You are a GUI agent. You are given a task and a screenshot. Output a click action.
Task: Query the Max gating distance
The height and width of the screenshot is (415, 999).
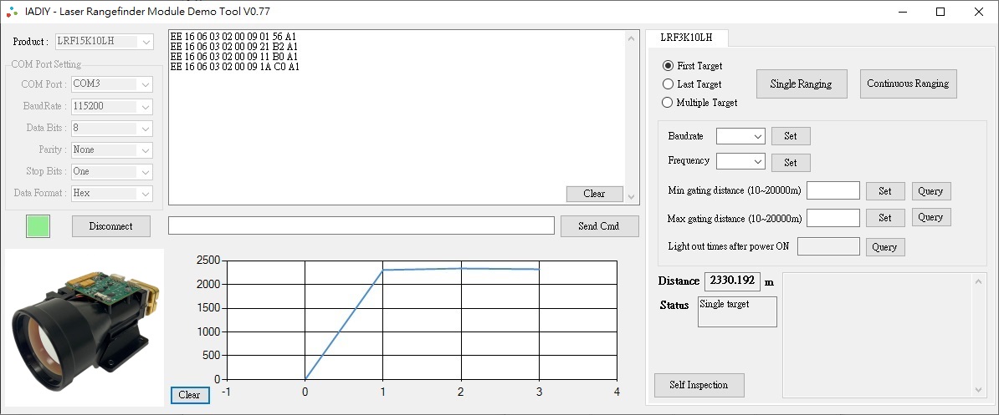pyautogui.click(x=930, y=218)
